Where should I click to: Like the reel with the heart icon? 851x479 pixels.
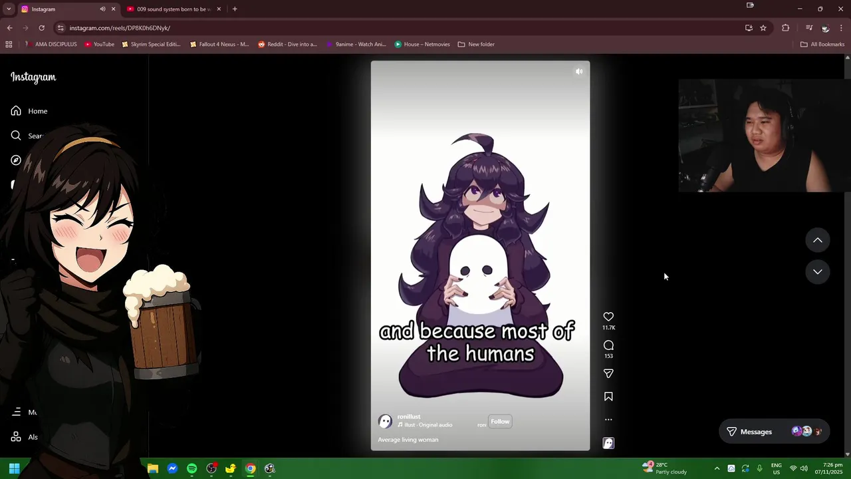(x=608, y=317)
